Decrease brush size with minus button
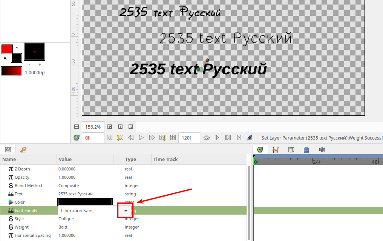 click(x=29, y=64)
